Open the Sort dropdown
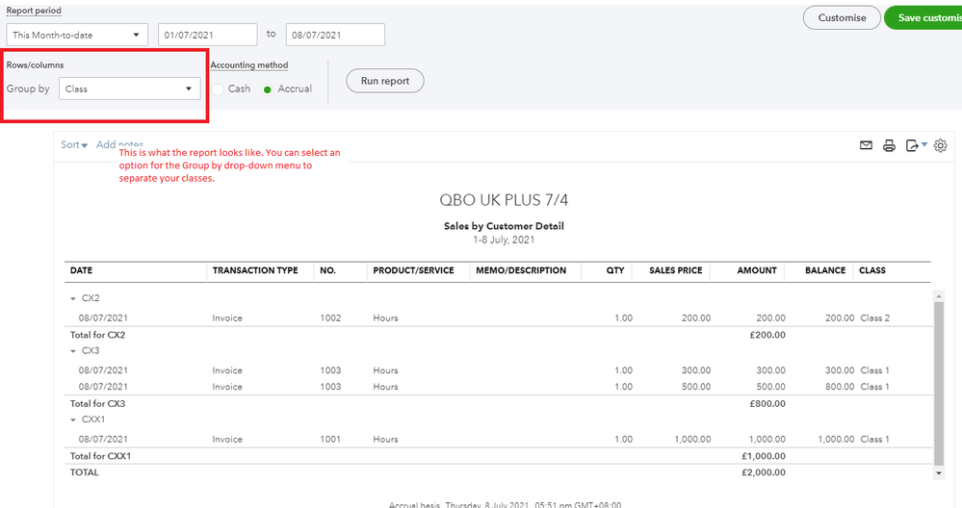The width and height of the screenshot is (962, 508). tap(74, 145)
